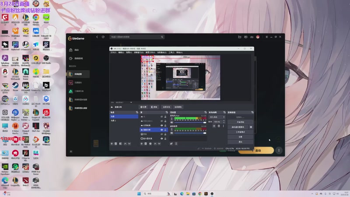Refresh the WeGame page
The image size is (350, 197).
(103, 37)
